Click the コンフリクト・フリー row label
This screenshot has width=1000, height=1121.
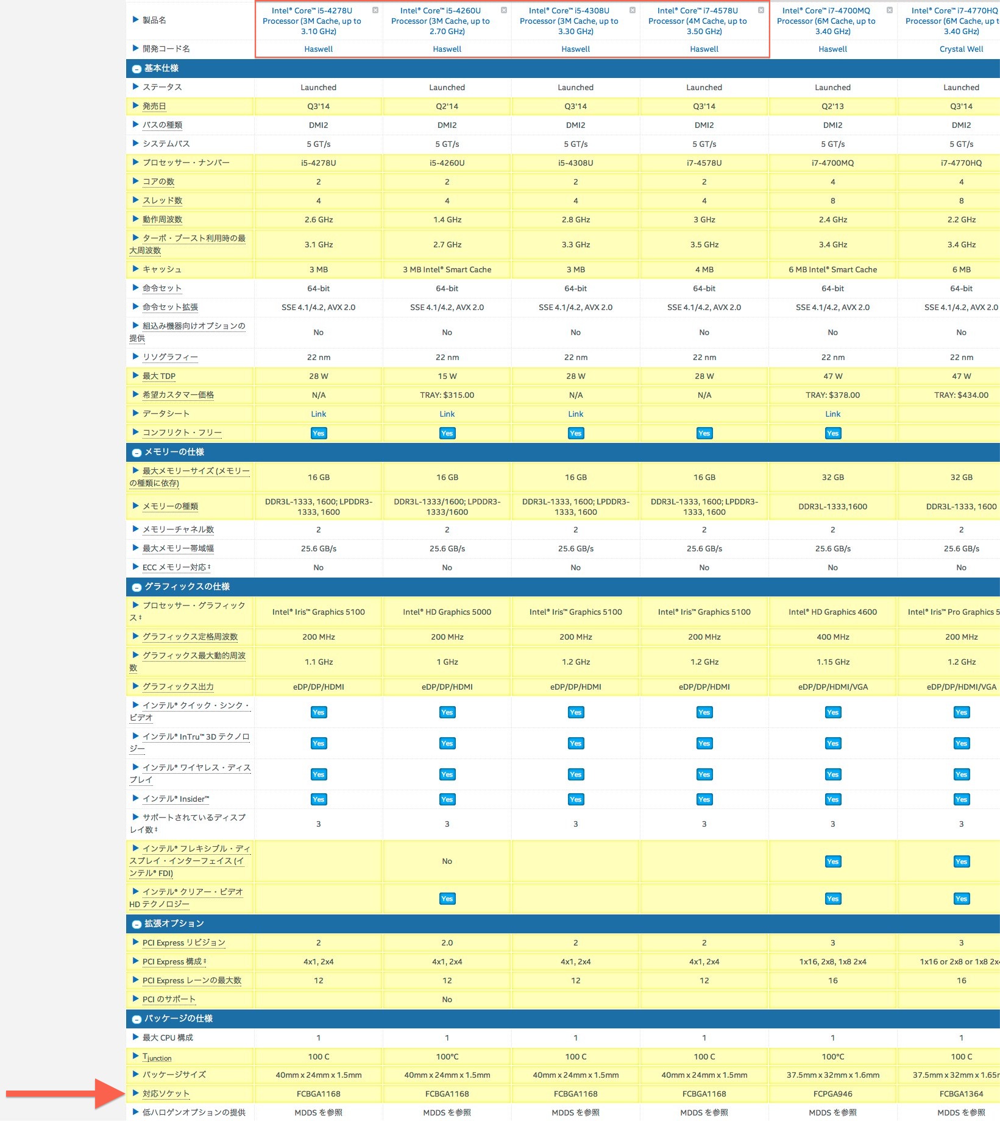(x=182, y=433)
